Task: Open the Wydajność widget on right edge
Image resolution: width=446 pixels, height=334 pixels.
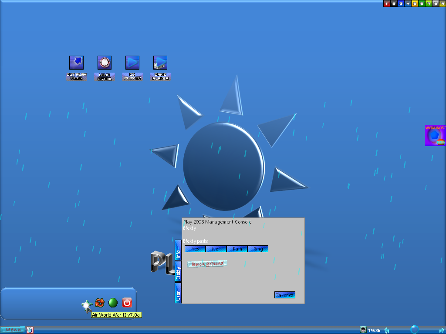Action: click(435, 136)
